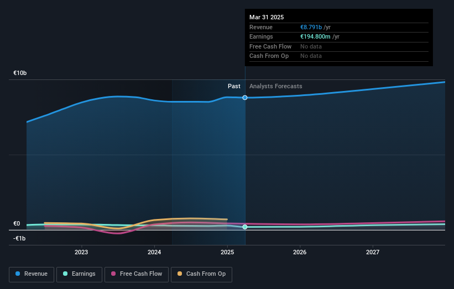This screenshot has height=289, width=454.
Task: Click the 2025 x-axis label
Action: pyautogui.click(x=227, y=253)
